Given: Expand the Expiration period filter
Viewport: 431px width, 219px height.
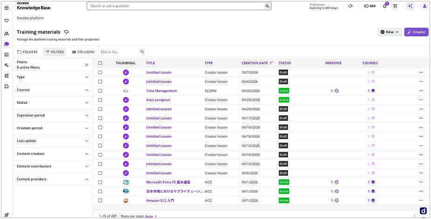Looking at the screenshot, I should tap(53, 115).
